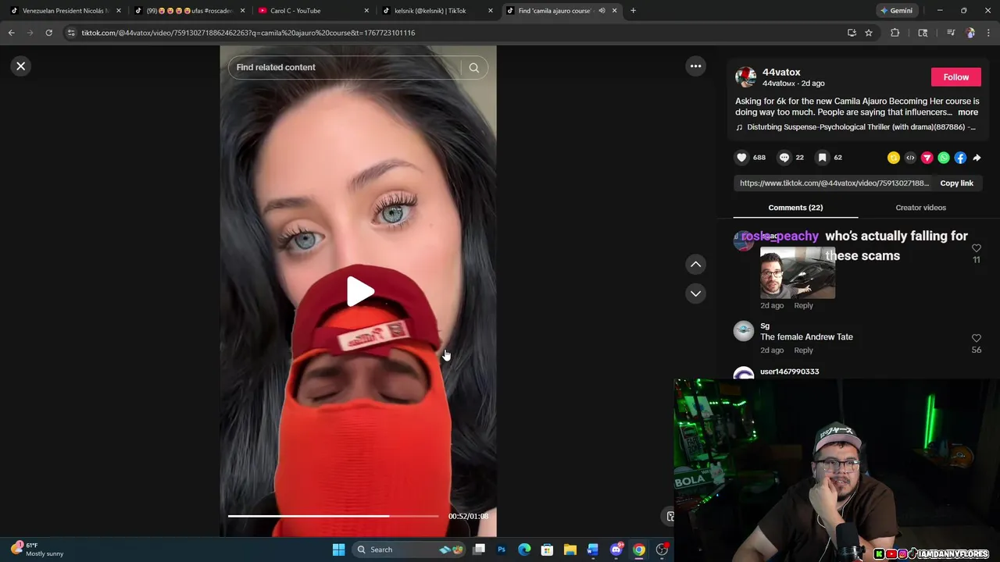Close the TikTok video viewer with X
Viewport: 1000px width, 562px height.
21,66
